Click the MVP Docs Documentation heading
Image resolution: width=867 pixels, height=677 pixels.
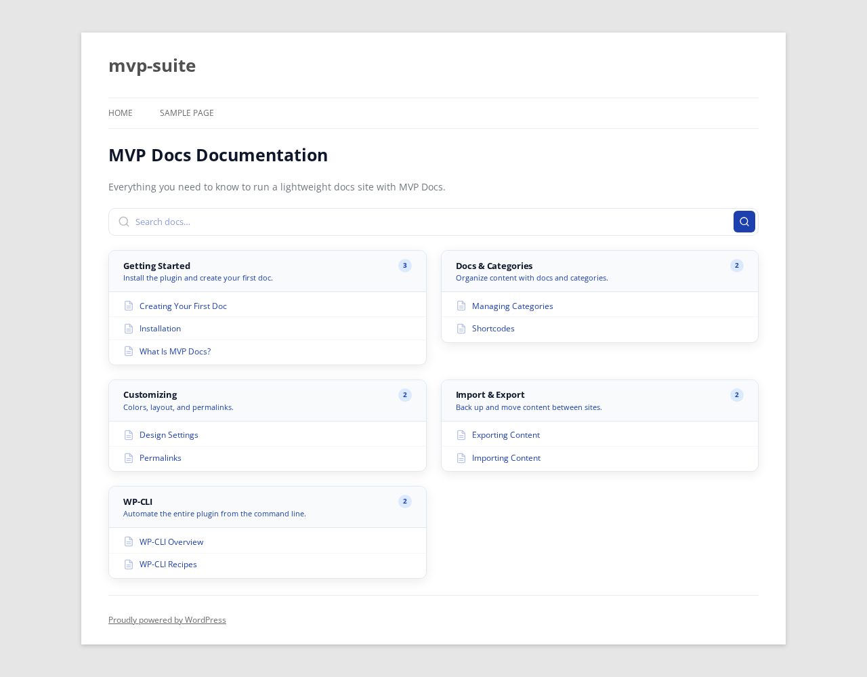(218, 155)
